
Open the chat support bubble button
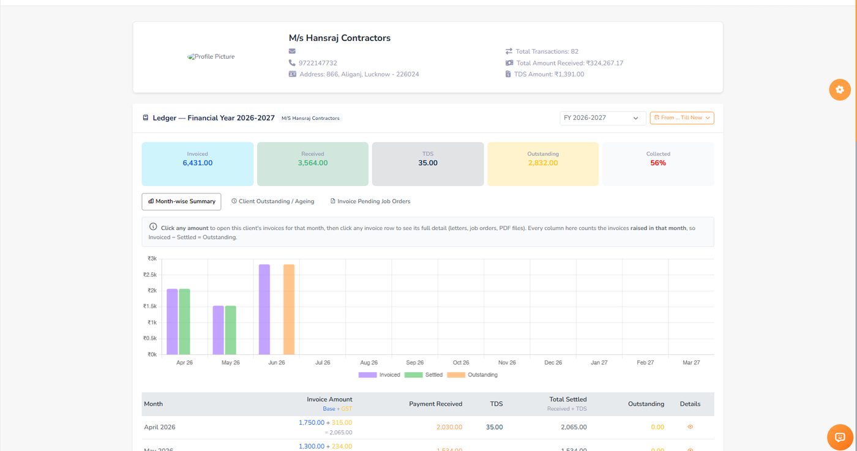(x=840, y=437)
